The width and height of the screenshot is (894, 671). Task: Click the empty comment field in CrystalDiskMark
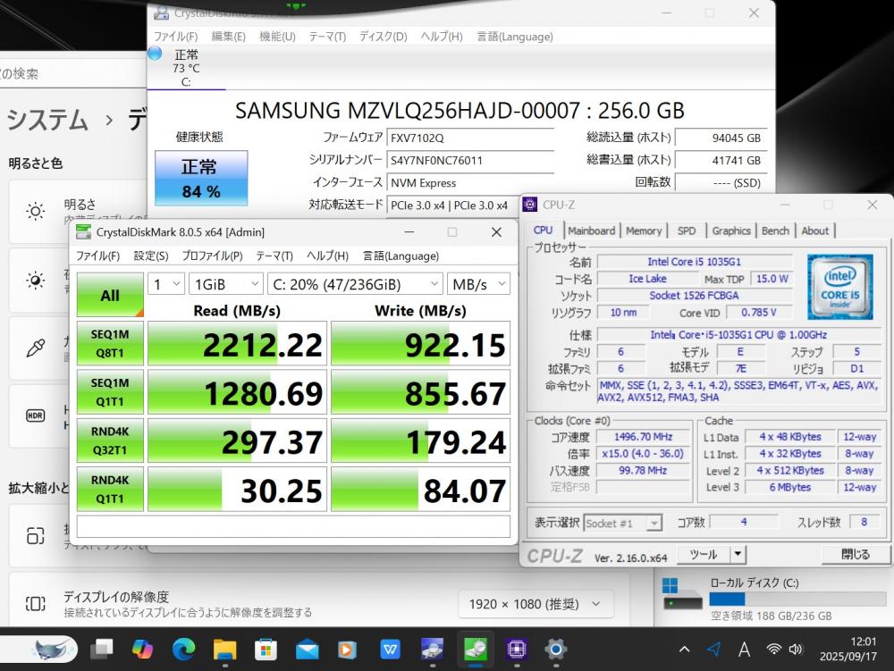[x=293, y=526]
